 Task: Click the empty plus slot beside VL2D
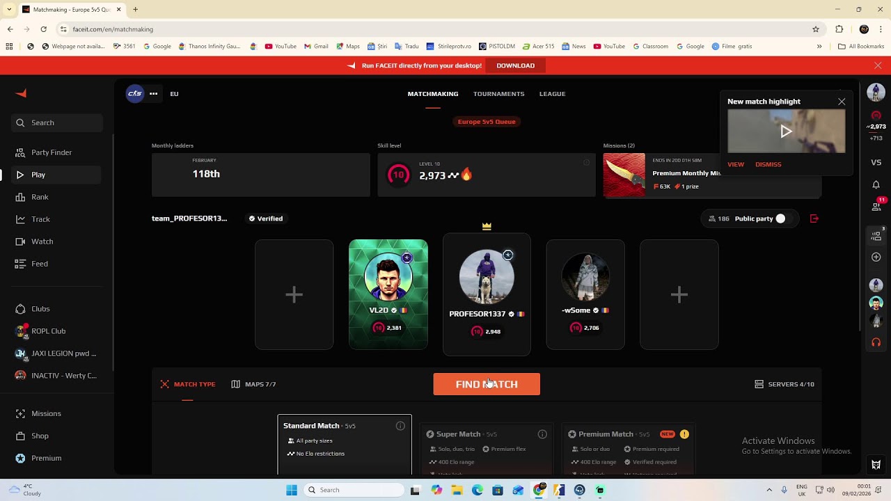(294, 294)
